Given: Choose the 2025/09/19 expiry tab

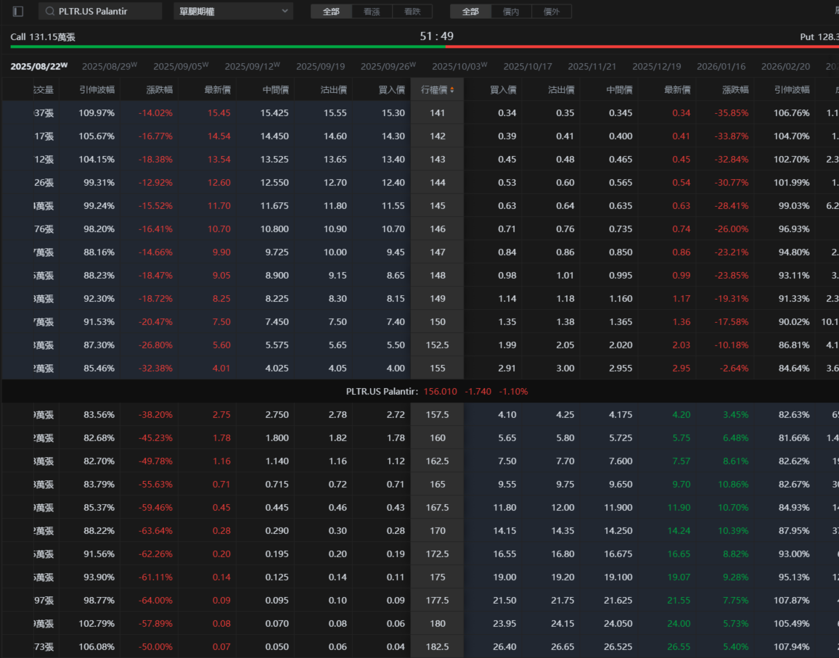Looking at the screenshot, I should pyautogui.click(x=320, y=66).
